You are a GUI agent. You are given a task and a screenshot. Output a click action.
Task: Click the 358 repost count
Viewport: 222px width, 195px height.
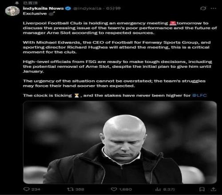79,189
